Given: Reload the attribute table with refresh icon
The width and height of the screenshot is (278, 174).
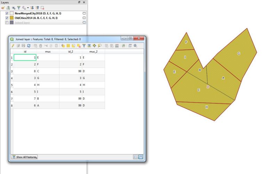Looking at the screenshot, I should point(29,46).
